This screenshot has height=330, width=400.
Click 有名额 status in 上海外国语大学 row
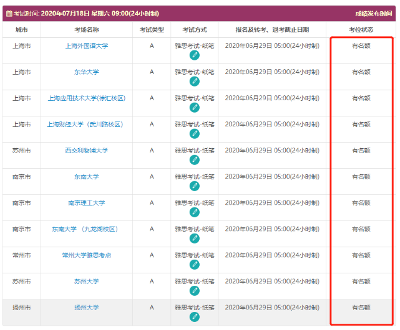[x=361, y=46]
